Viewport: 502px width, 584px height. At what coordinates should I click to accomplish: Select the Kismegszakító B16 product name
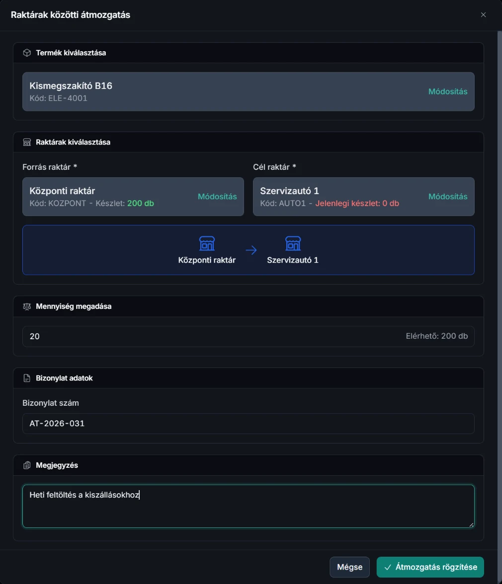71,85
